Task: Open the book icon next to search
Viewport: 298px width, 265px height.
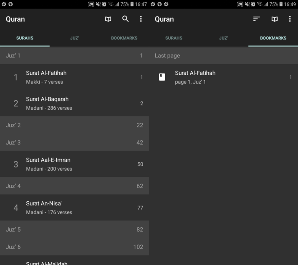Action: pos(108,19)
